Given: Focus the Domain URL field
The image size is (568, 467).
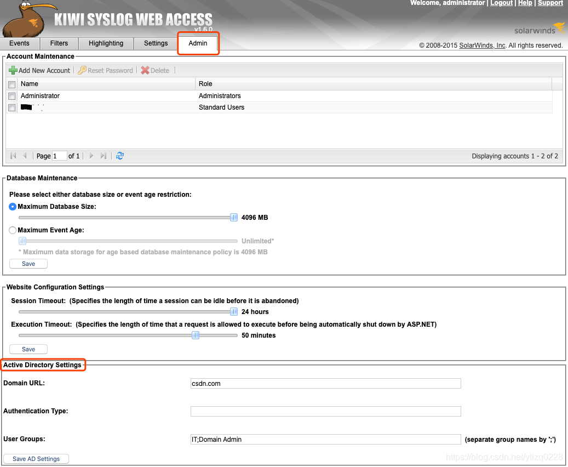Looking at the screenshot, I should 326,384.
